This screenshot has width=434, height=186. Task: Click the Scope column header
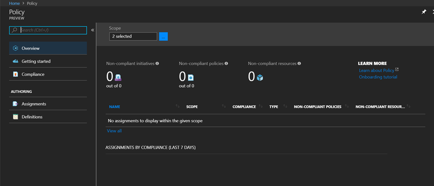click(x=192, y=107)
